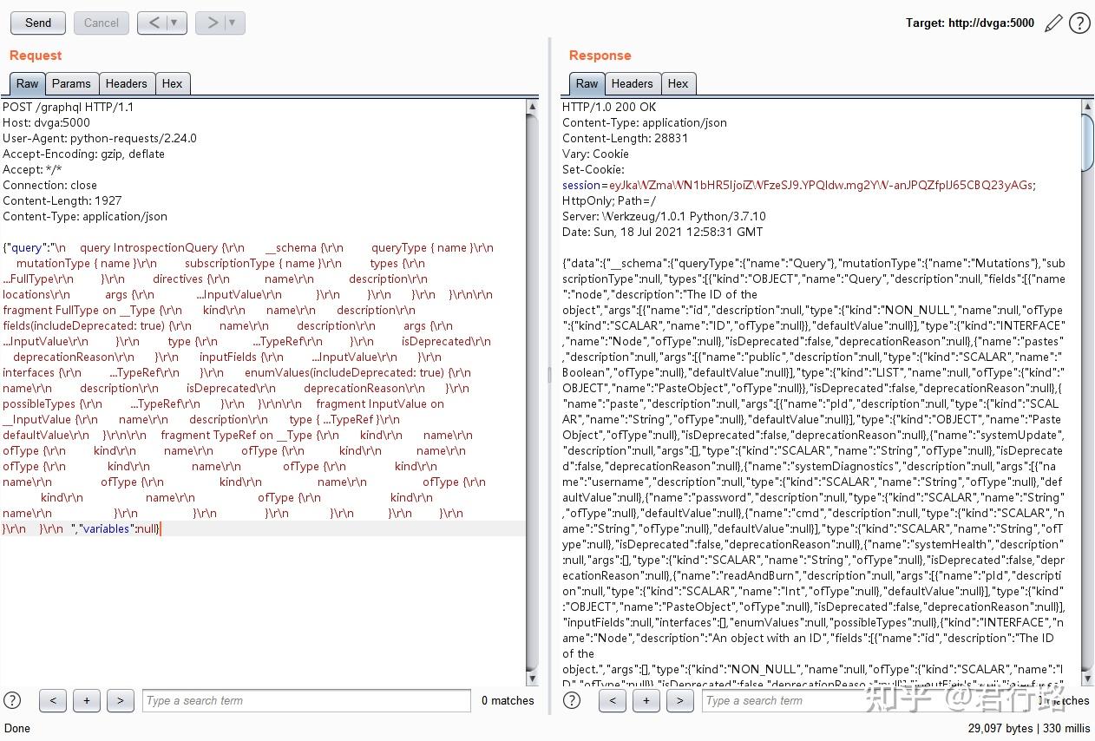
Task: Focus the Request search term field
Action: tap(307, 700)
